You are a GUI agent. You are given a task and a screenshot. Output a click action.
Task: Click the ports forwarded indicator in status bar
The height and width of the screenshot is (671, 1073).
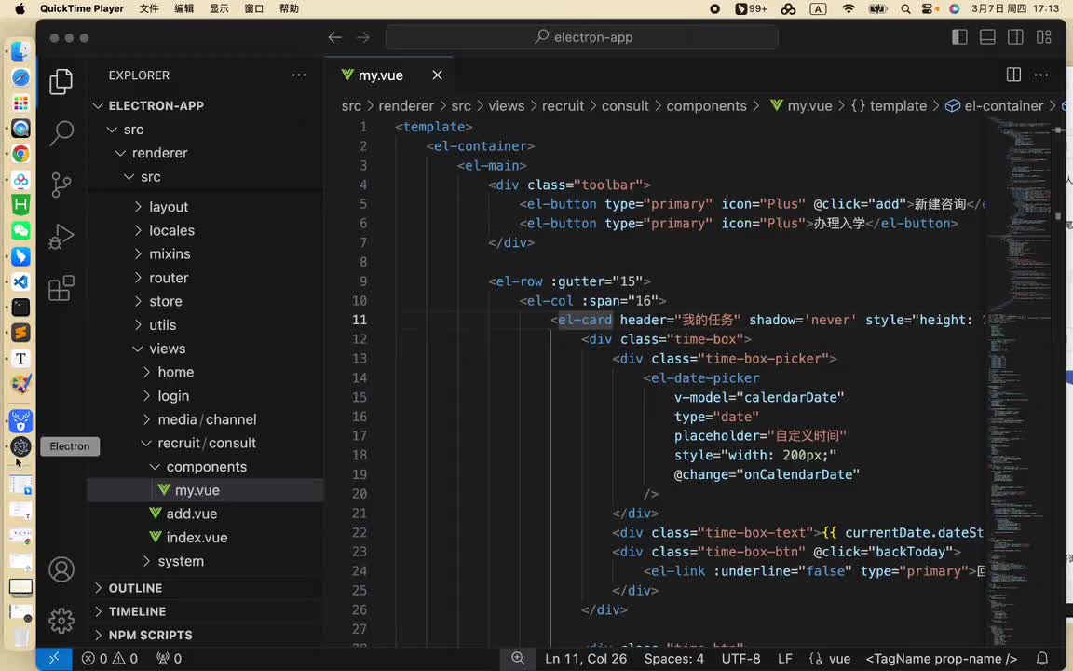tap(169, 659)
